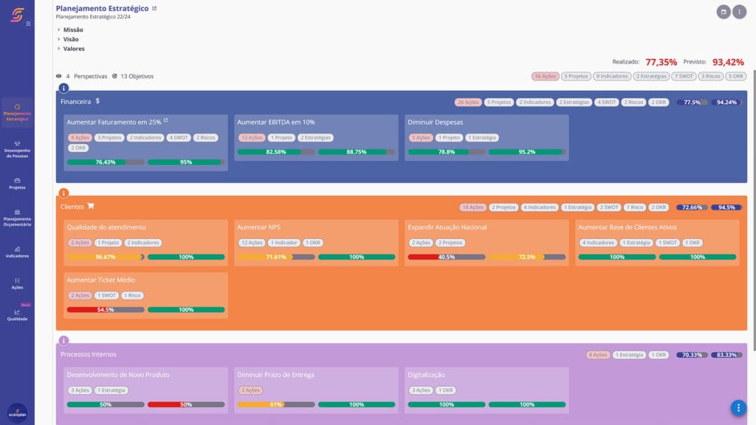This screenshot has height=425, width=756.
Task: Click the 9 Indicadores summary tag at top
Action: pos(612,76)
